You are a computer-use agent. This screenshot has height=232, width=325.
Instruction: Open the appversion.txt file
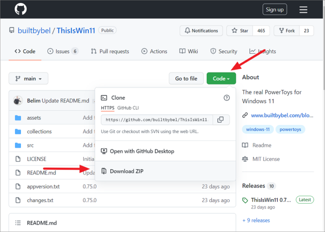click(43, 187)
